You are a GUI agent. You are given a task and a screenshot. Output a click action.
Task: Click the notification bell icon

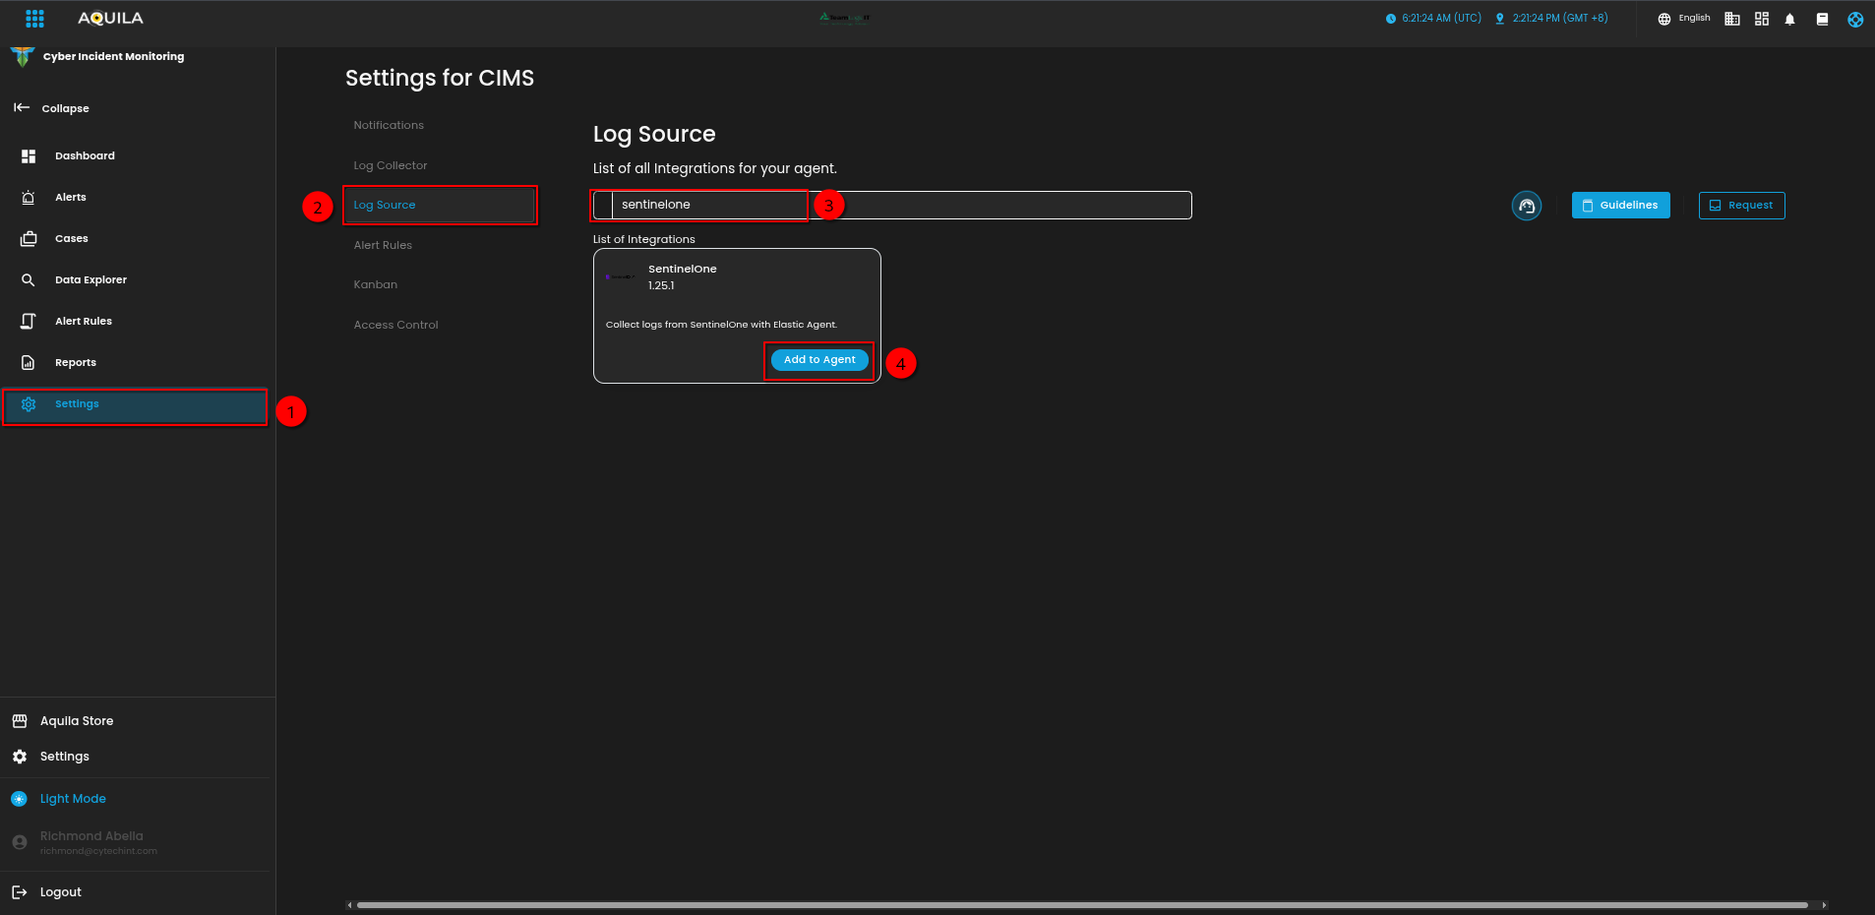(1789, 19)
